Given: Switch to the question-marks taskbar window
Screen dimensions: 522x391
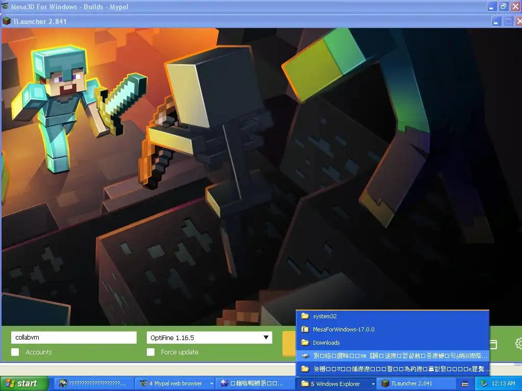Looking at the screenshot, I should (94, 384).
